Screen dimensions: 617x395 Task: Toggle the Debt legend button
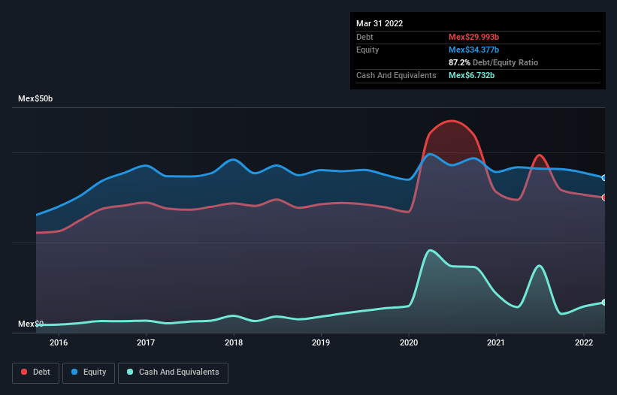35,372
